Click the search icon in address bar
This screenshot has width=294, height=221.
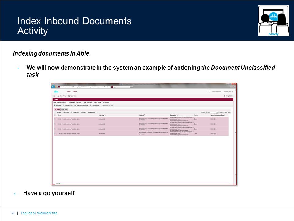(x=105, y=87)
